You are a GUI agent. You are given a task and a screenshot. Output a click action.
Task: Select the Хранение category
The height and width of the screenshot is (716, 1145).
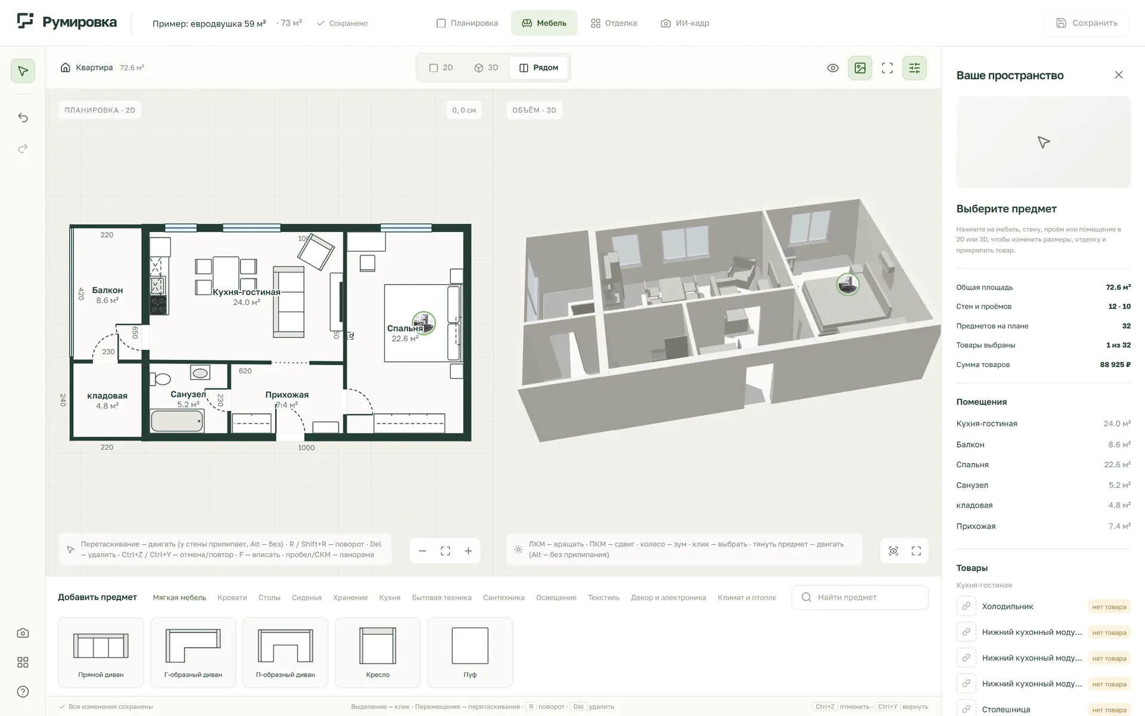[350, 597]
